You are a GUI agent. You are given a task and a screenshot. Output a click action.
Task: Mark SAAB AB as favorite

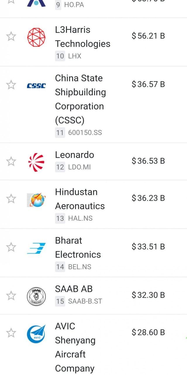click(x=11, y=295)
